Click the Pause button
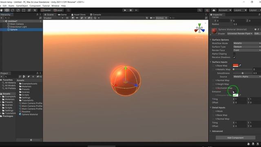Viewport: 261px width, 147px height. coord(130,10)
